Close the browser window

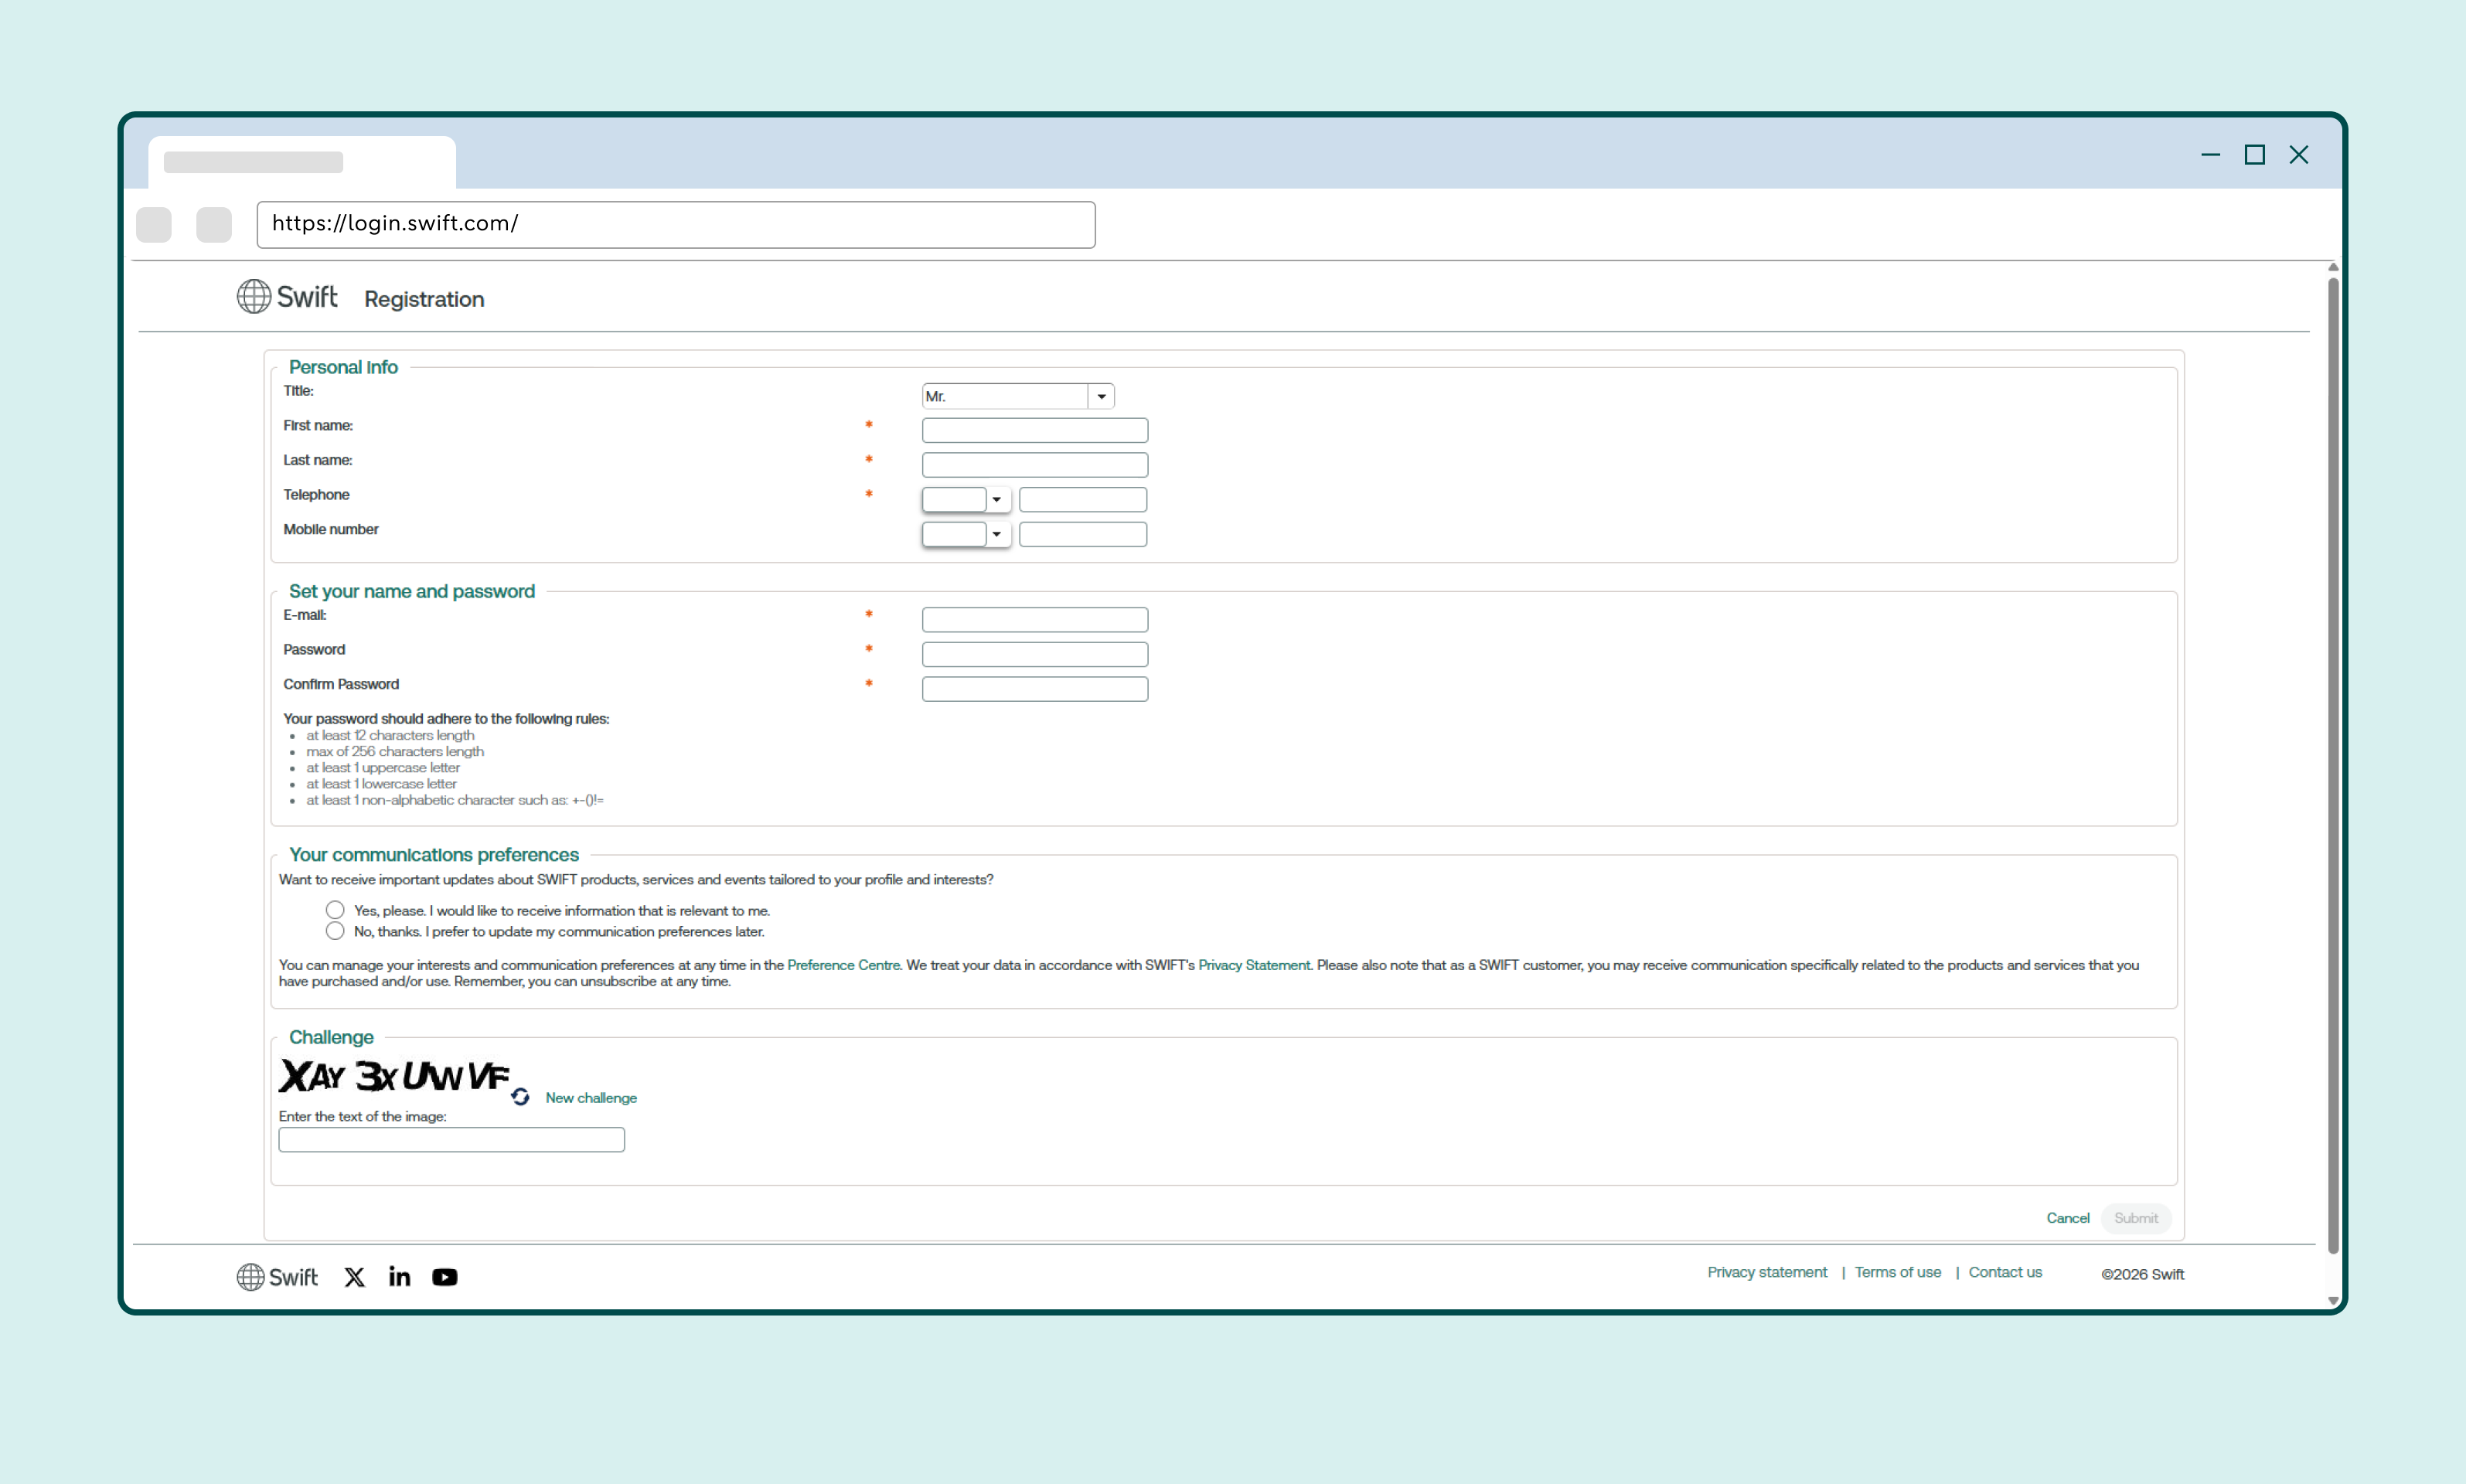(2299, 155)
